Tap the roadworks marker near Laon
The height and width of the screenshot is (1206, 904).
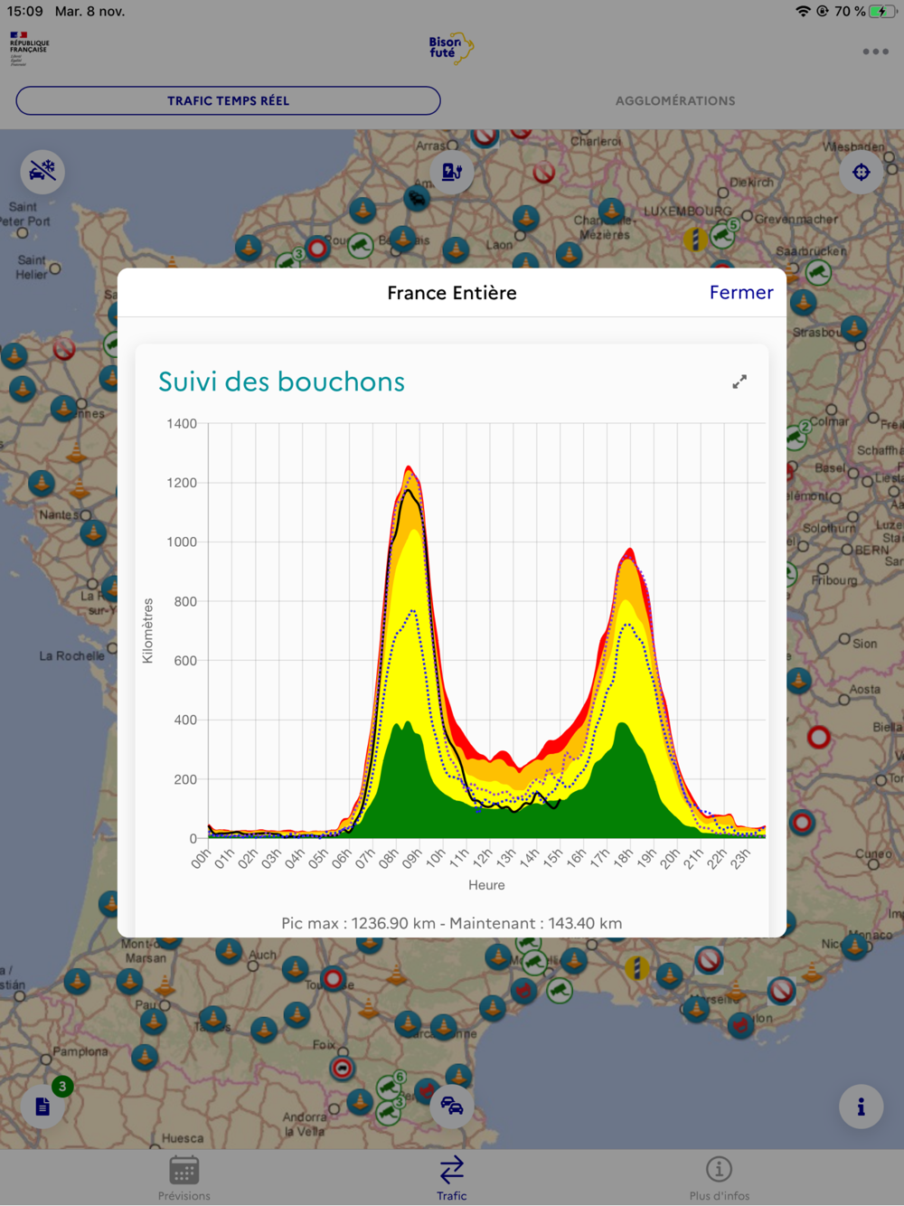(x=525, y=217)
